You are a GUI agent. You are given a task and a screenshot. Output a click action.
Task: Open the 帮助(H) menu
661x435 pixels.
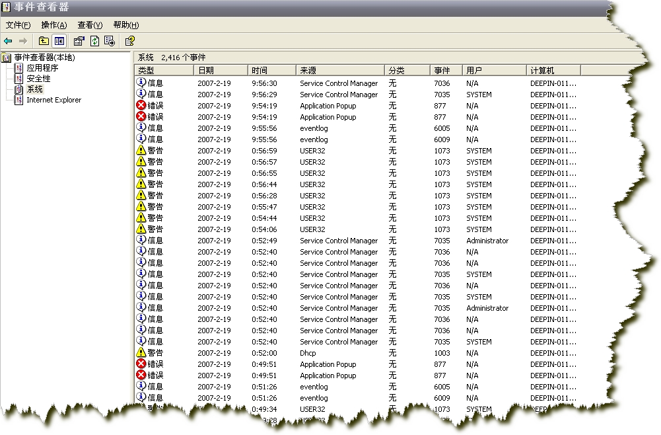(x=125, y=25)
